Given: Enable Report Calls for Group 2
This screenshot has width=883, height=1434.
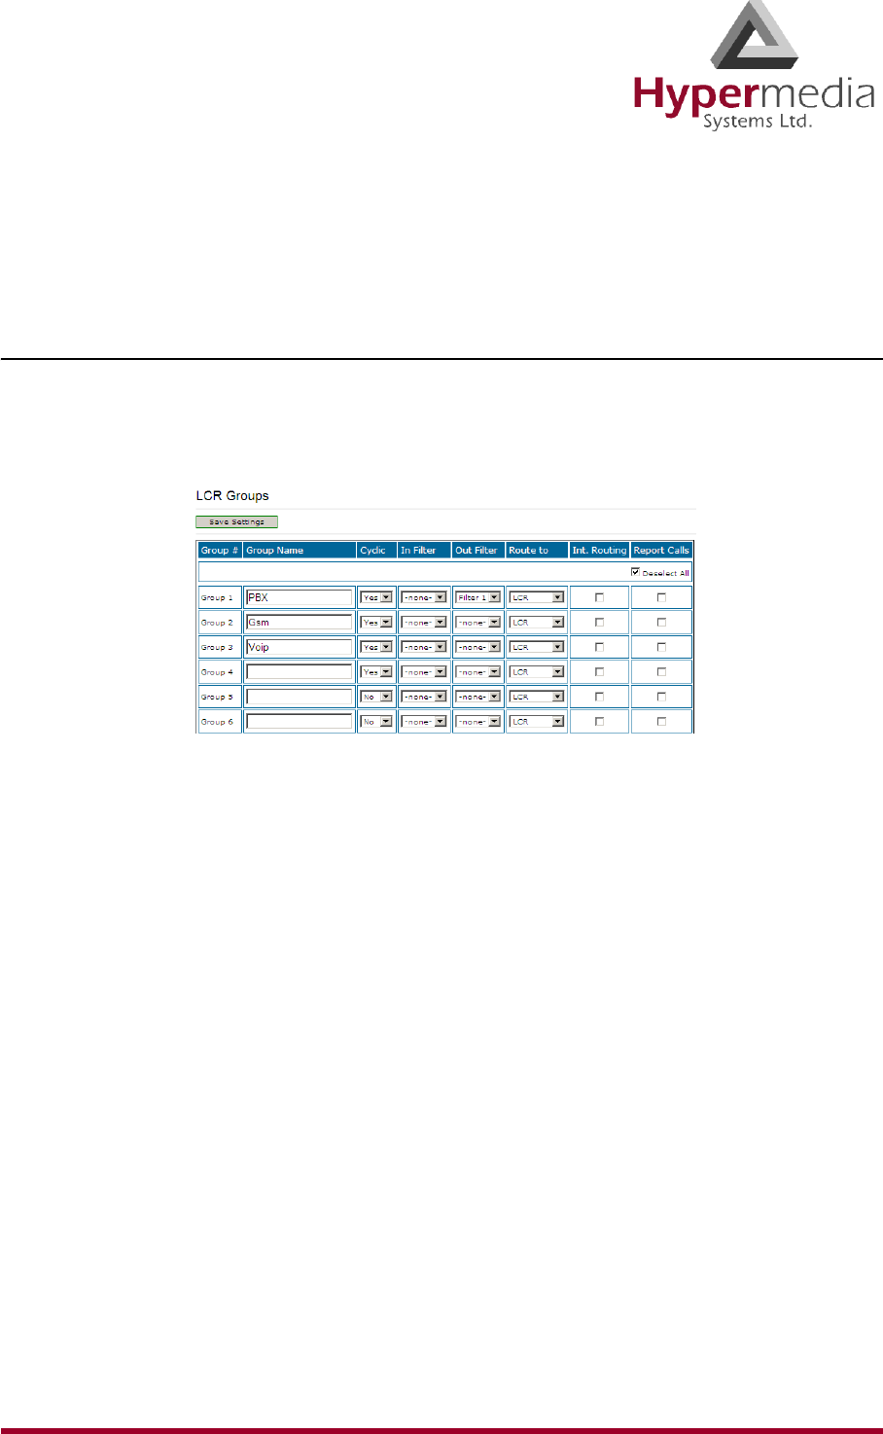Looking at the screenshot, I should pyautogui.click(x=661, y=622).
